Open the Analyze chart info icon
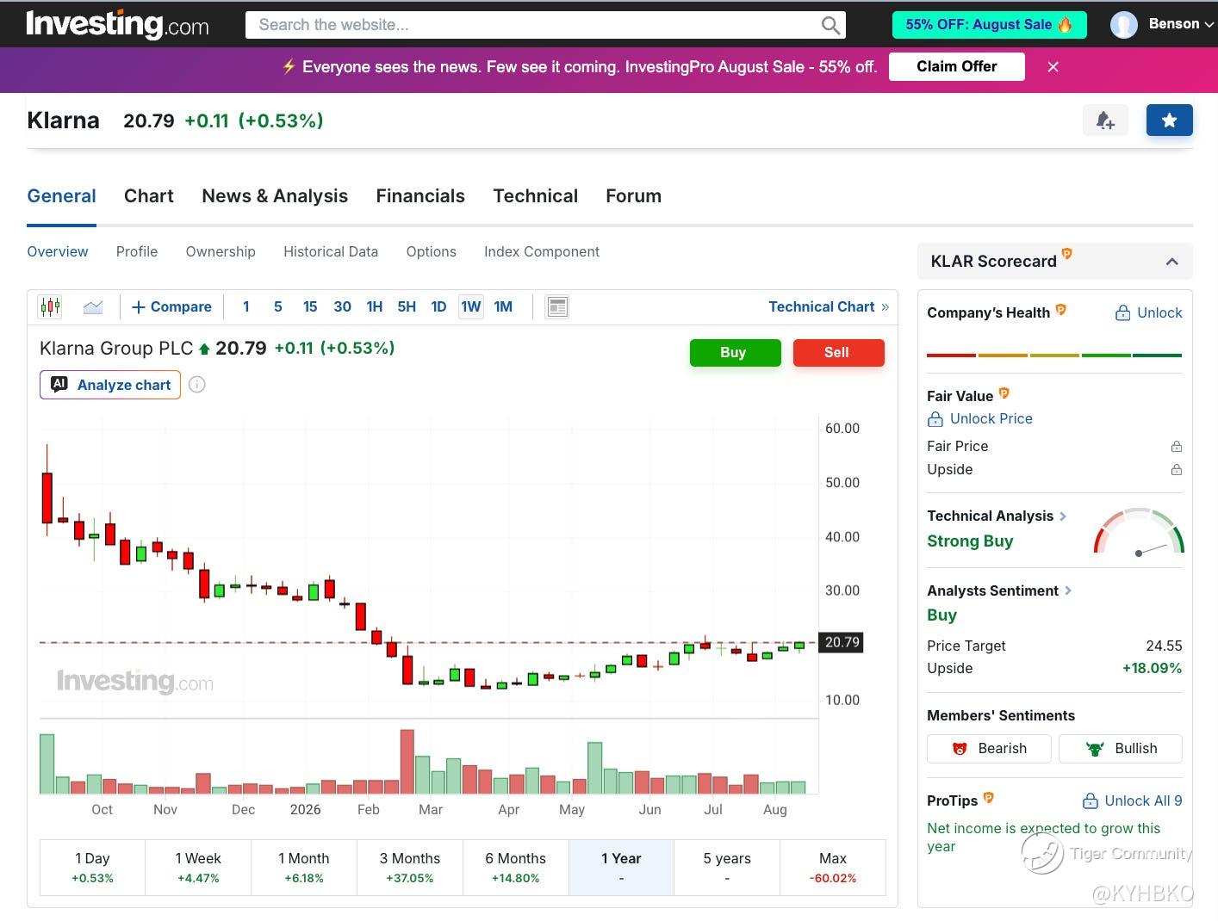This screenshot has height=921, width=1218. (x=197, y=385)
